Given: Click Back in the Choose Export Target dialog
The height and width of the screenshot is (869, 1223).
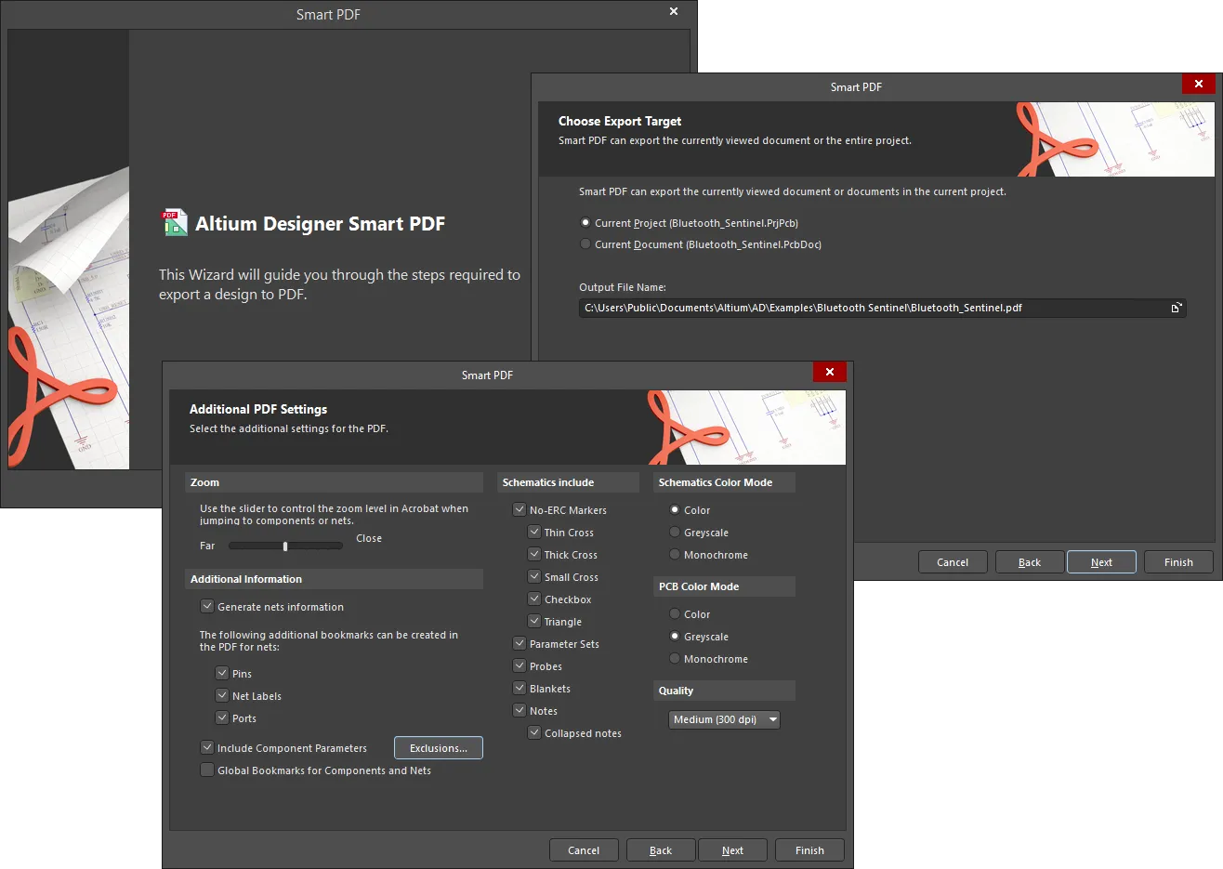Looking at the screenshot, I should pos(1030,562).
